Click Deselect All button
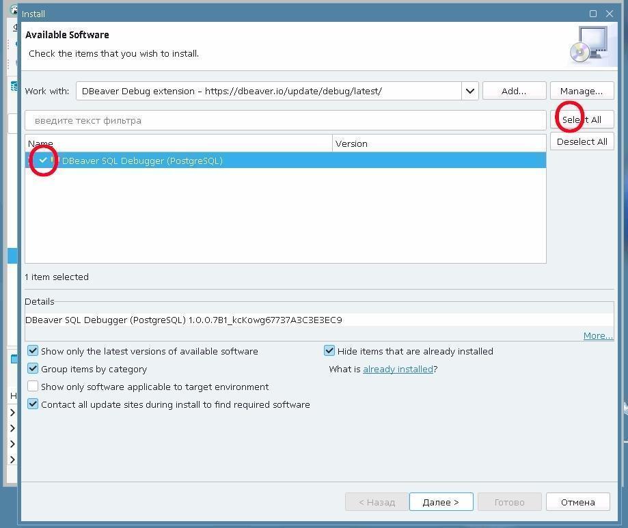 click(x=582, y=141)
